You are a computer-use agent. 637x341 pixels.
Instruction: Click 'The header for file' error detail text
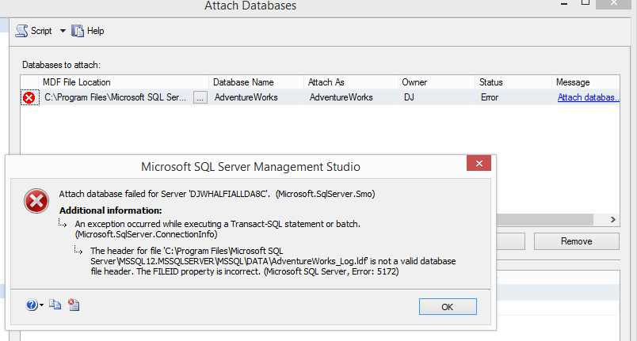click(273, 261)
